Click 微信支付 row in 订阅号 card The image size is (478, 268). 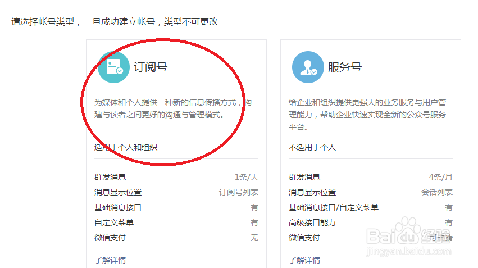(176, 238)
